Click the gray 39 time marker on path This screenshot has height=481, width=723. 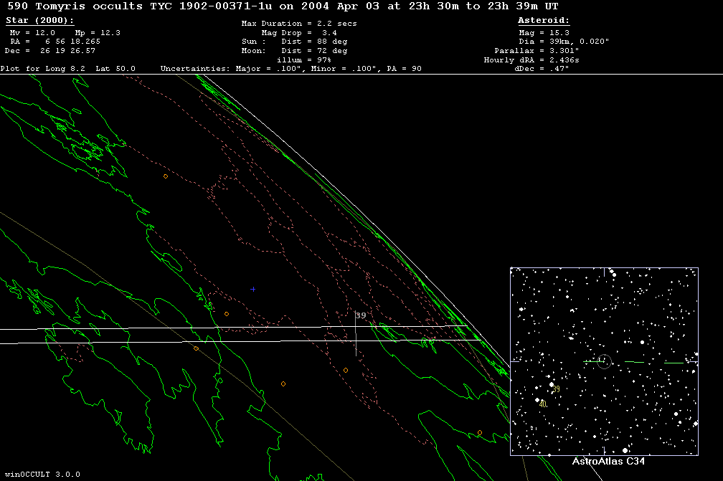tap(361, 315)
